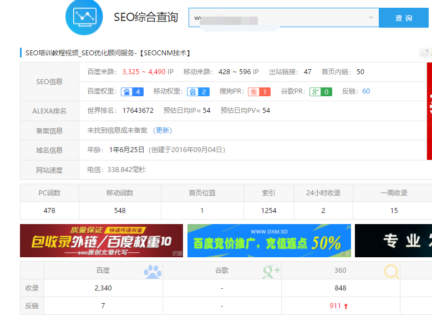Click the Google g+ icon in table header
This screenshot has height=317, width=432.
point(271,271)
